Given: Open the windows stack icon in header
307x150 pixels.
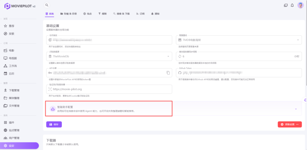Looking at the screenshot, I should [286, 5].
